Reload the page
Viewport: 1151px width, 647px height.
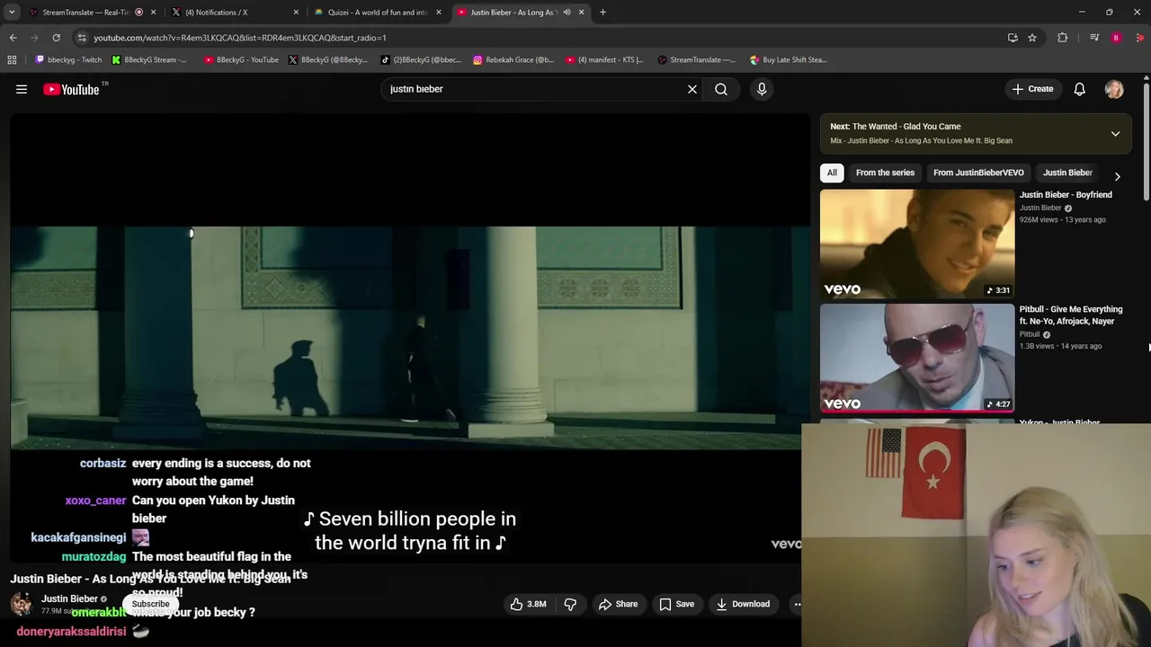[x=56, y=38]
